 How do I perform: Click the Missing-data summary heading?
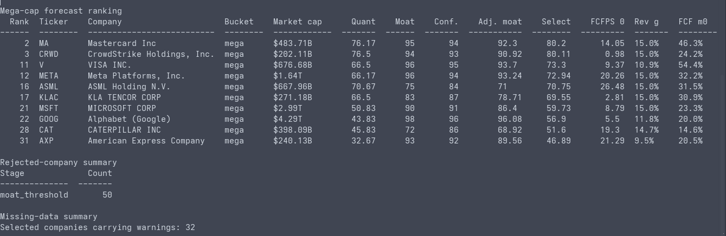tap(49, 217)
